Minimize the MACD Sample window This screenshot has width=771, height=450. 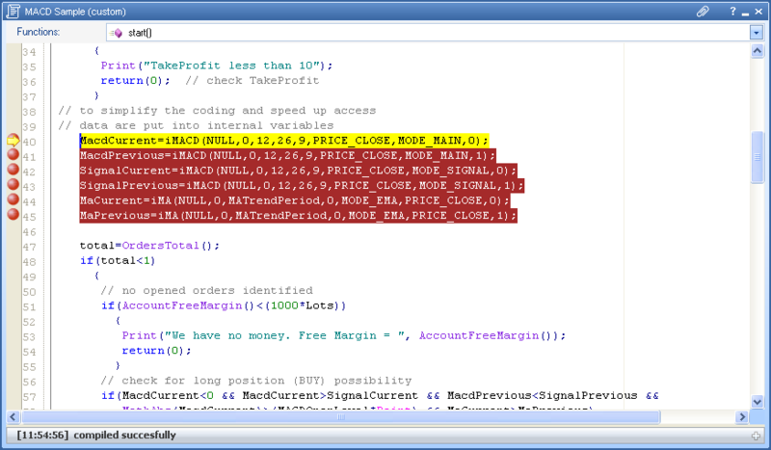coord(745,12)
